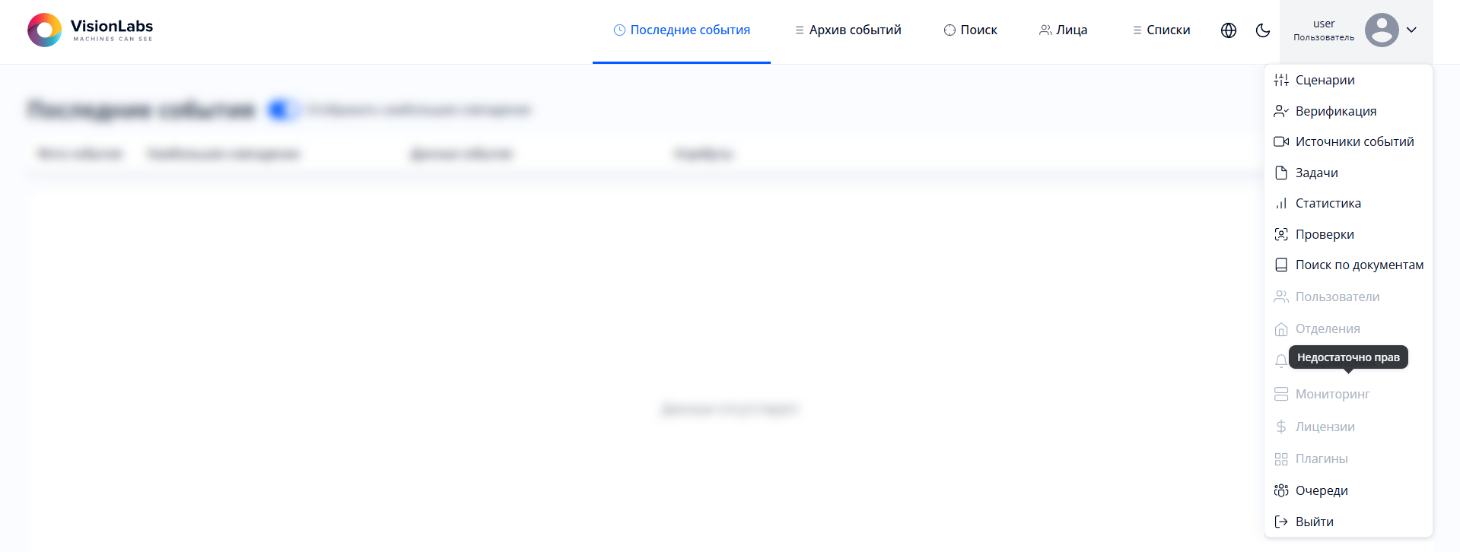This screenshot has height=552, width=1460.
Task: Collapse the user menu chevron
Action: click(1411, 30)
